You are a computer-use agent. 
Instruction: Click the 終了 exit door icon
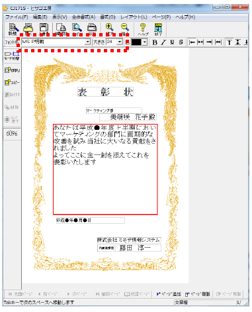tap(158, 29)
